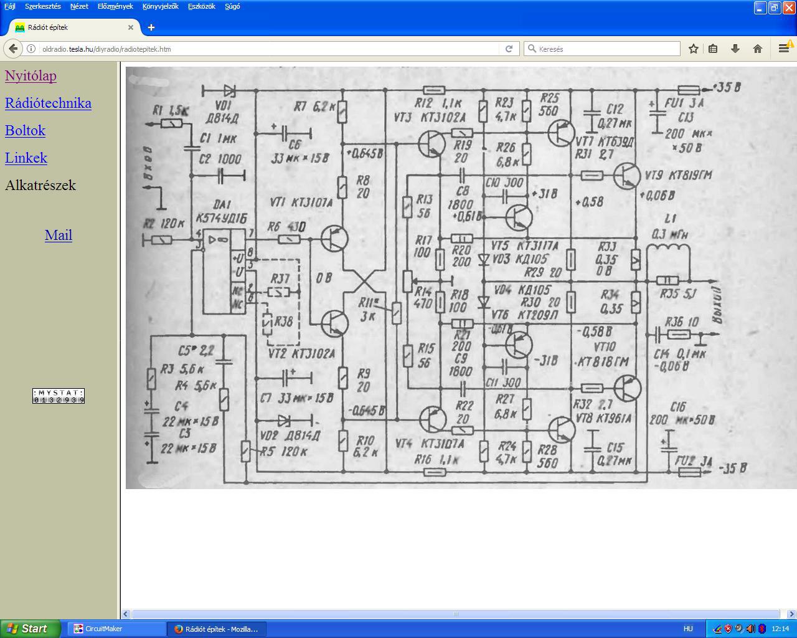Bookmark this page with the star icon

[x=693, y=49]
